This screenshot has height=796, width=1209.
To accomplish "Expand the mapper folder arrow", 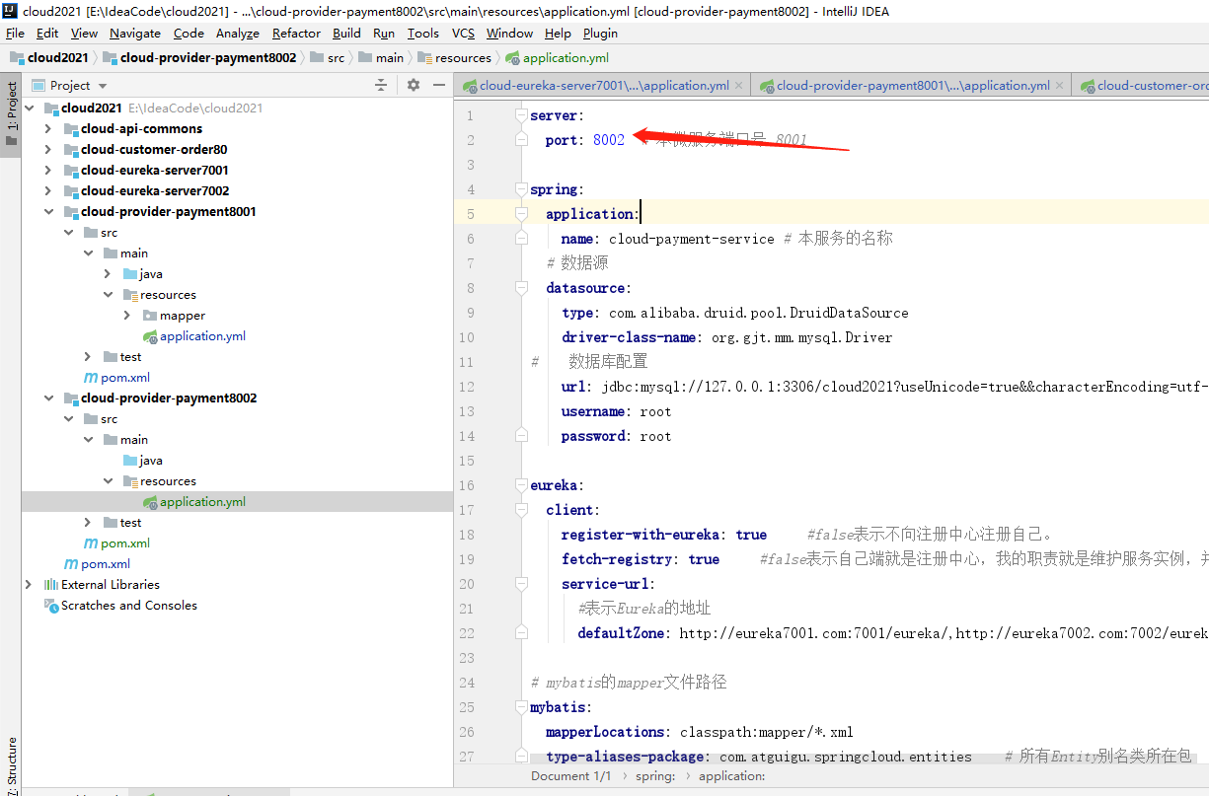I will tap(128, 316).
